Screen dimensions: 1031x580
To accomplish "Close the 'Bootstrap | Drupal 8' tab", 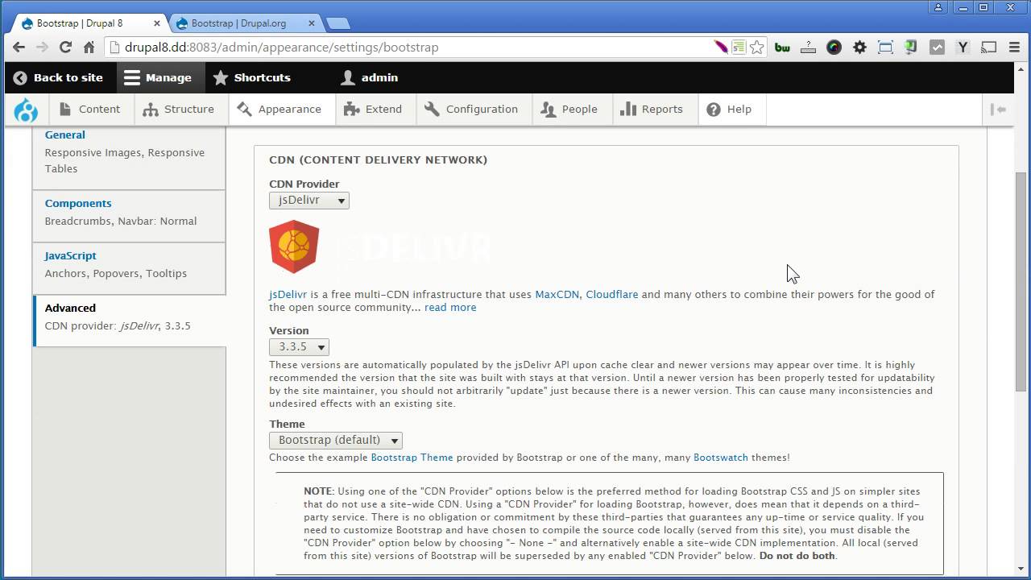I will [157, 23].
